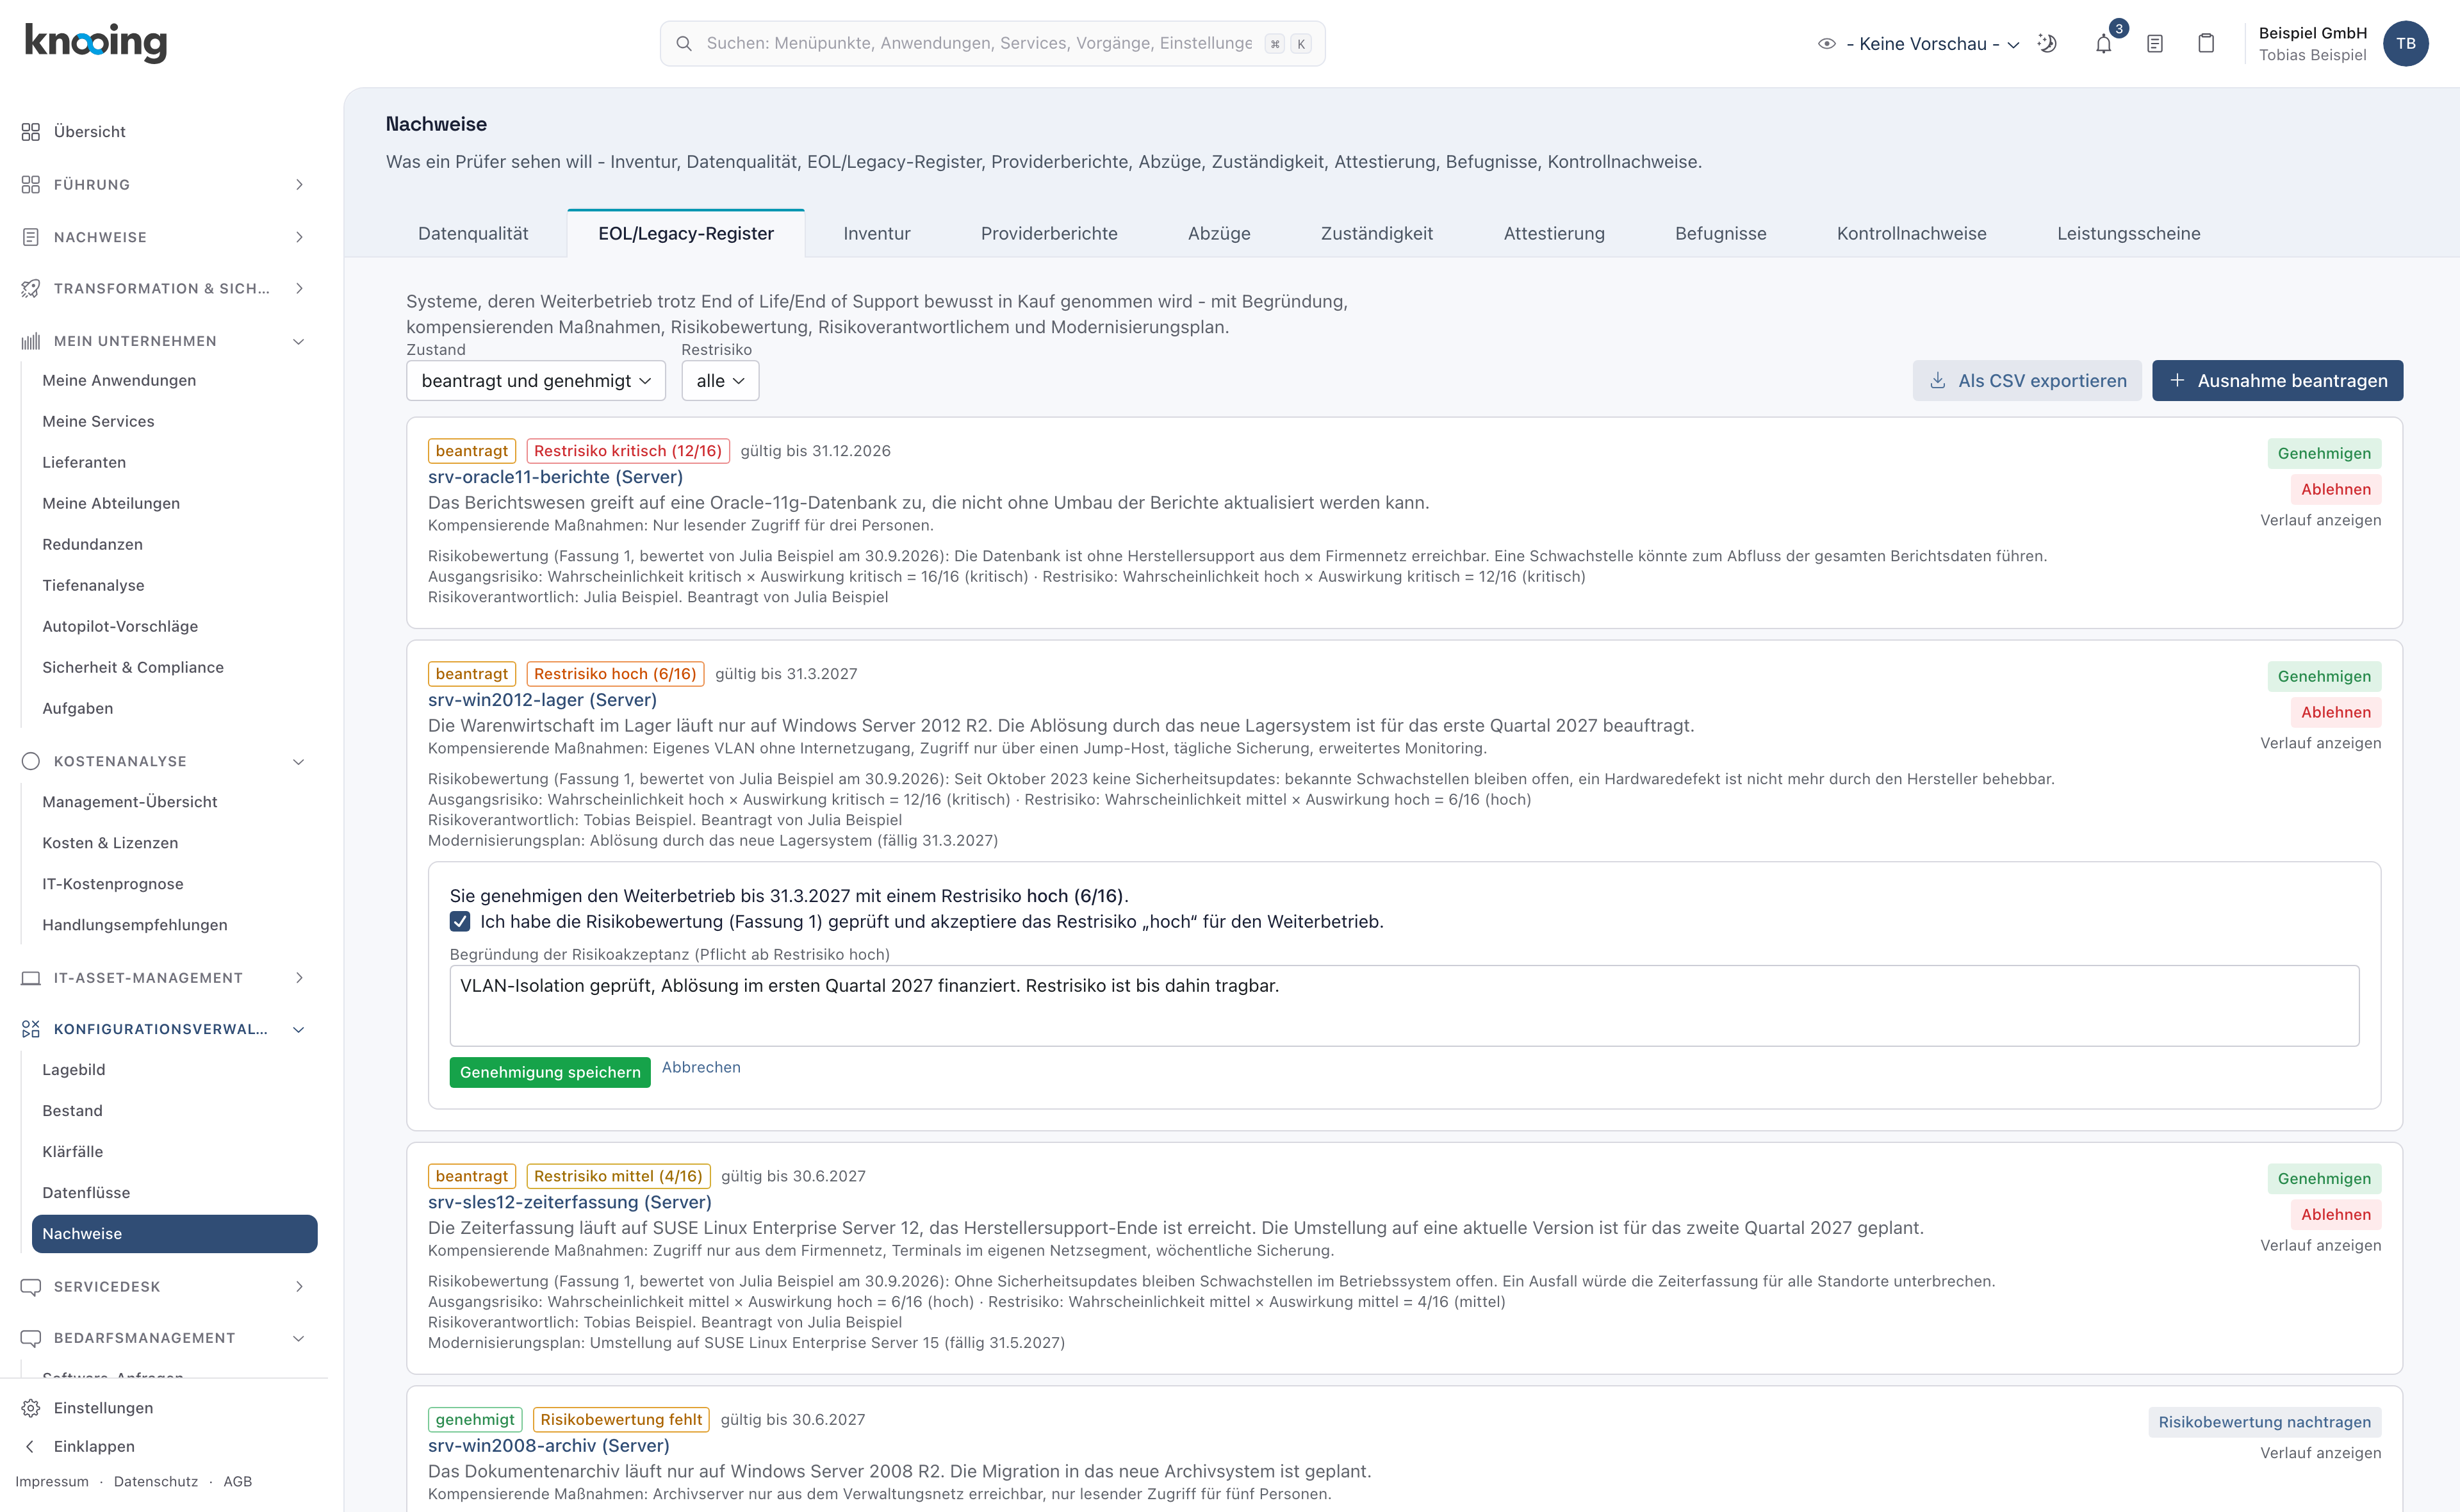Reject srv-sles12-zeiterfassung with Ablehnen
The width and height of the screenshot is (2460, 1512).
pos(2335,1215)
